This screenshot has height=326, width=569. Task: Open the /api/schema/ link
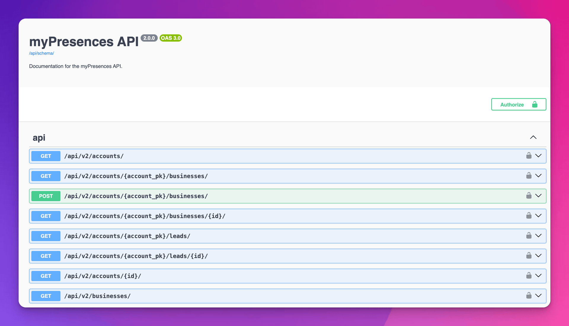[41, 53]
